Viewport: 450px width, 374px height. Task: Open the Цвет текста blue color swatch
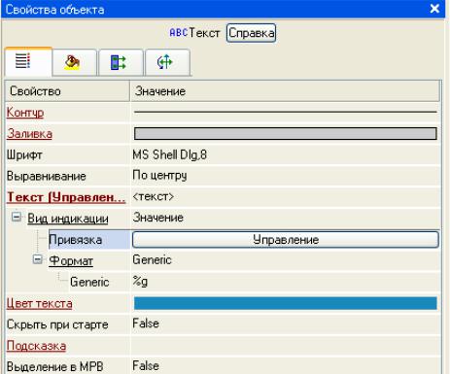click(286, 303)
